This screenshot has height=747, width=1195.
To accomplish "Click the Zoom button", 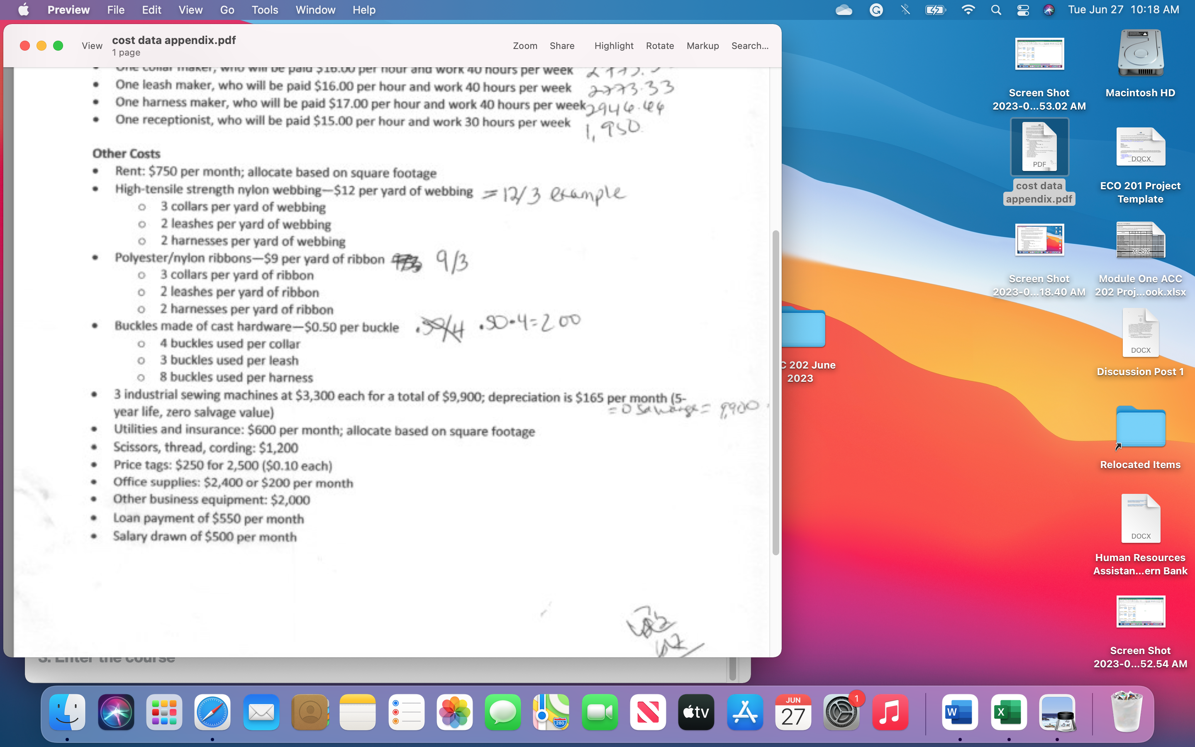I will (524, 46).
